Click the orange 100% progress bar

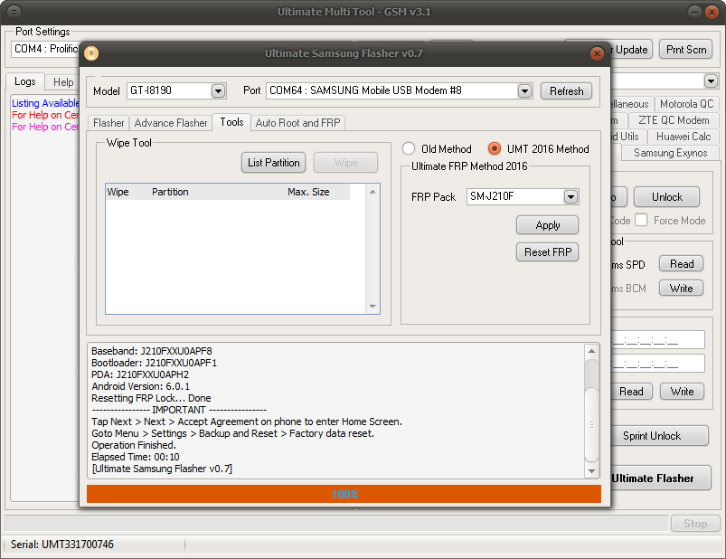[344, 495]
